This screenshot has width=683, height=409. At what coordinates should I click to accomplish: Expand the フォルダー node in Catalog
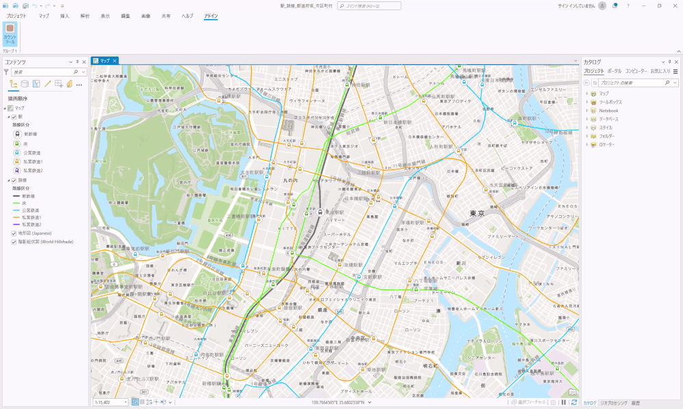pyautogui.click(x=587, y=136)
